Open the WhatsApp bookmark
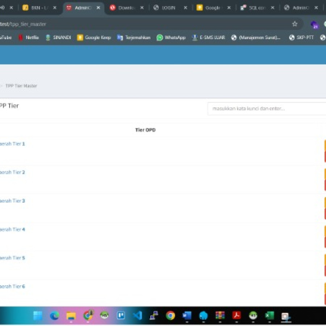The height and width of the screenshot is (326, 326). tap(171, 37)
